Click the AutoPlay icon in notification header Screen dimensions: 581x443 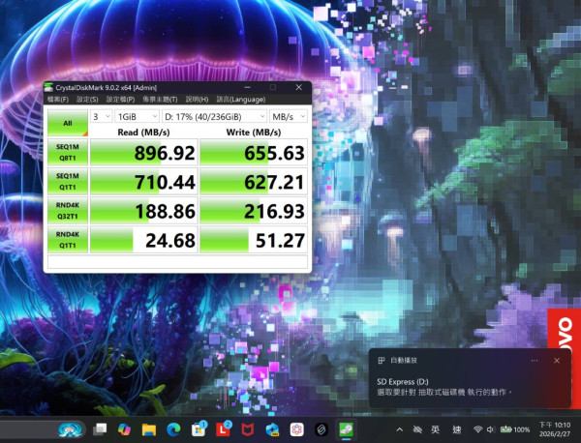pos(382,361)
